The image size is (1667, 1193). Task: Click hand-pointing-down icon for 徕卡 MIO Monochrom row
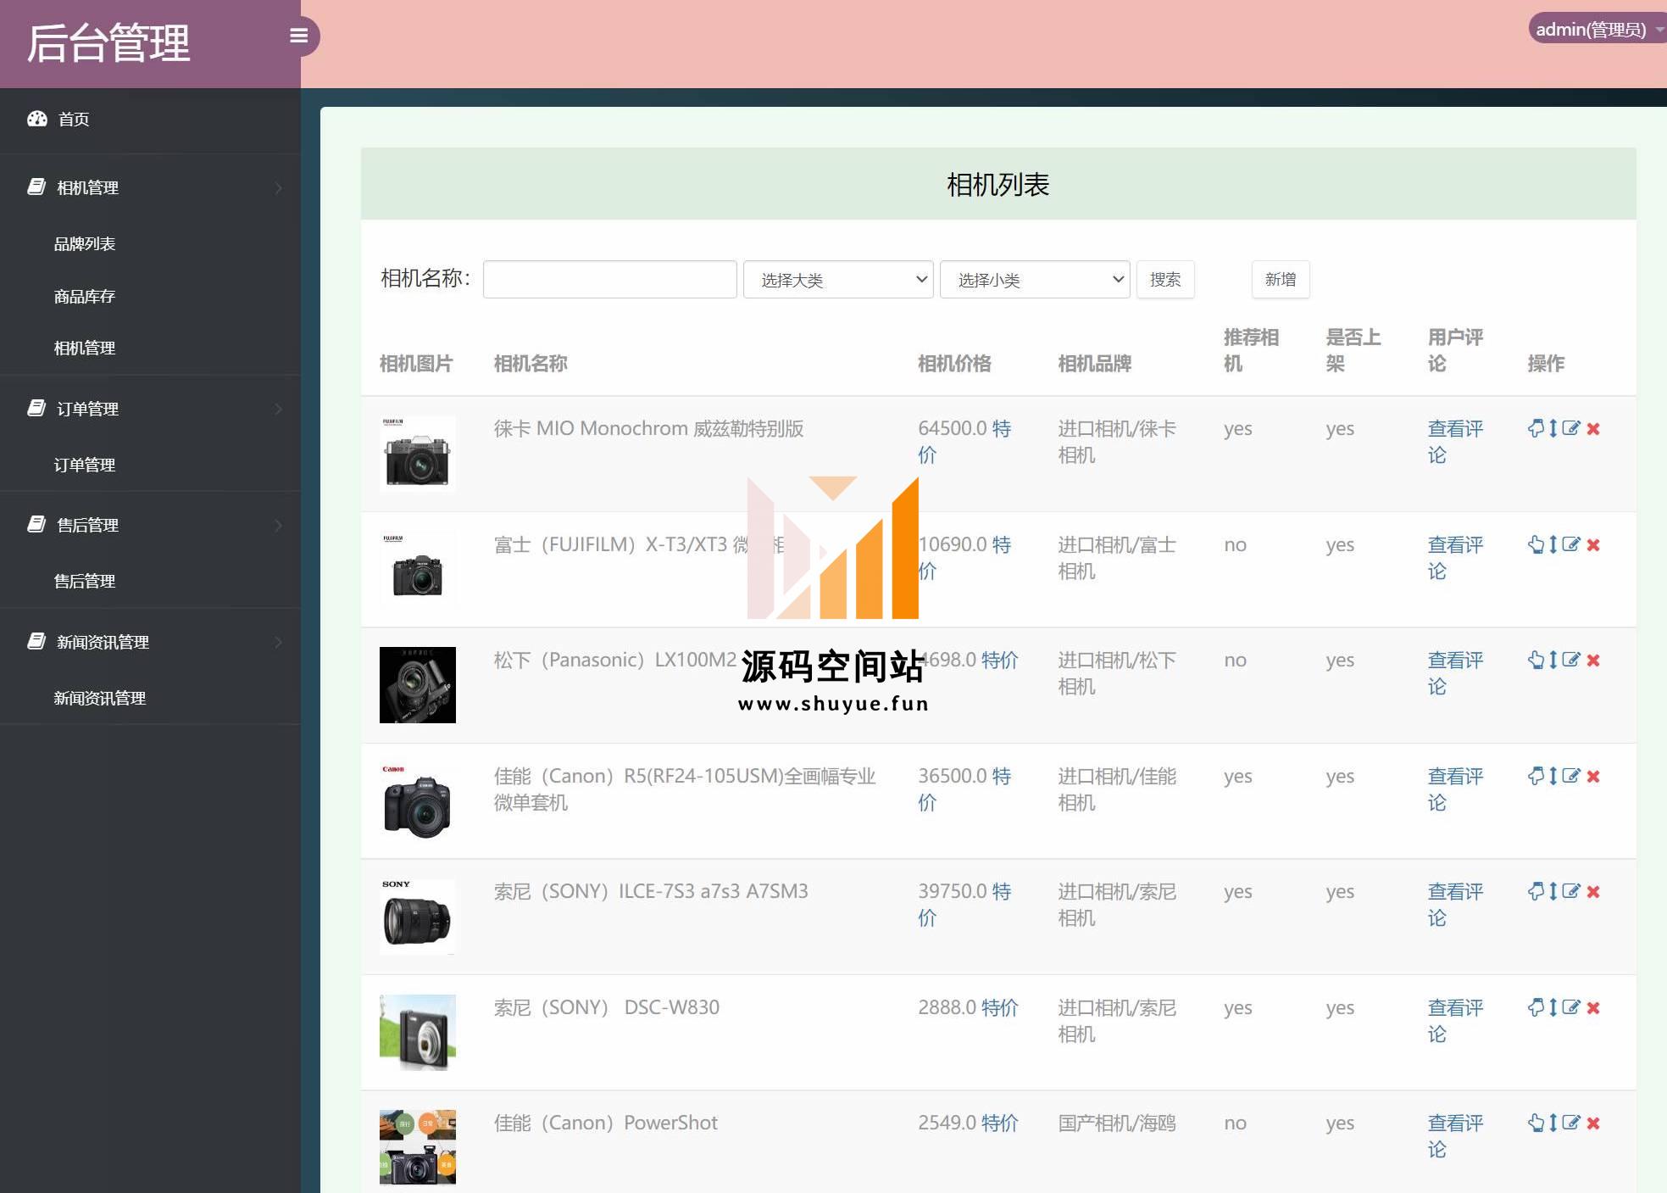click(1536, 428)
